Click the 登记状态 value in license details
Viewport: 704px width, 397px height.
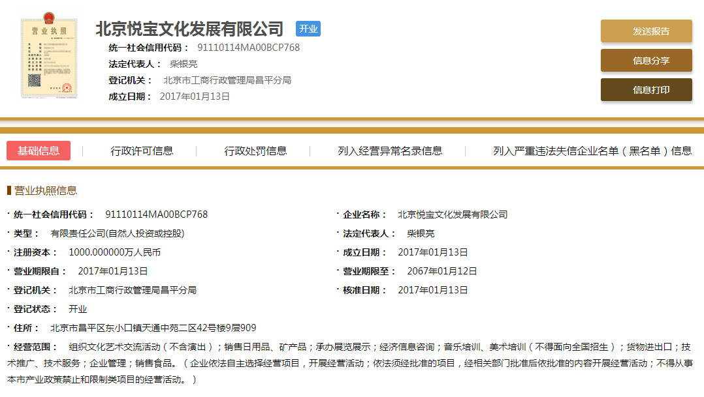[78, 309]
